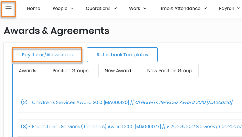The height and width of the screenshot is (137, 242).
Task: Click the Pay Items/Allowances button
Action: coord(47,55)
